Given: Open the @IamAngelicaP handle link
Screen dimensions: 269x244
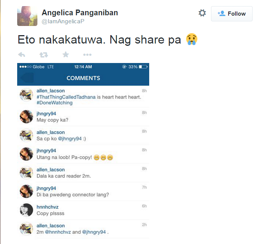Looking at the screenshot, I should 63,21.
